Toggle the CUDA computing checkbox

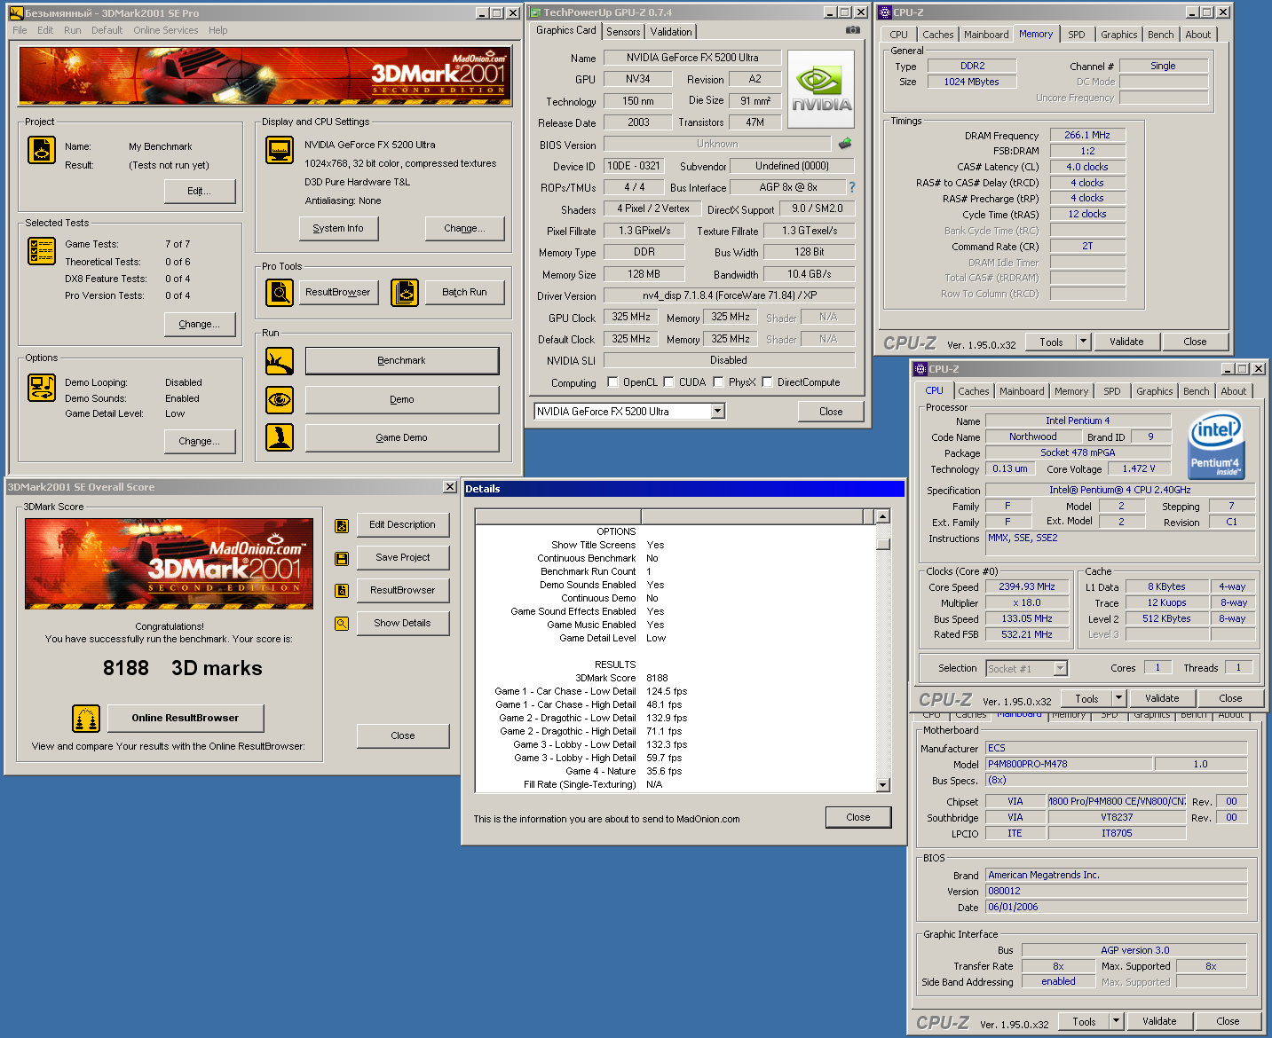click(x=669, y=382)
